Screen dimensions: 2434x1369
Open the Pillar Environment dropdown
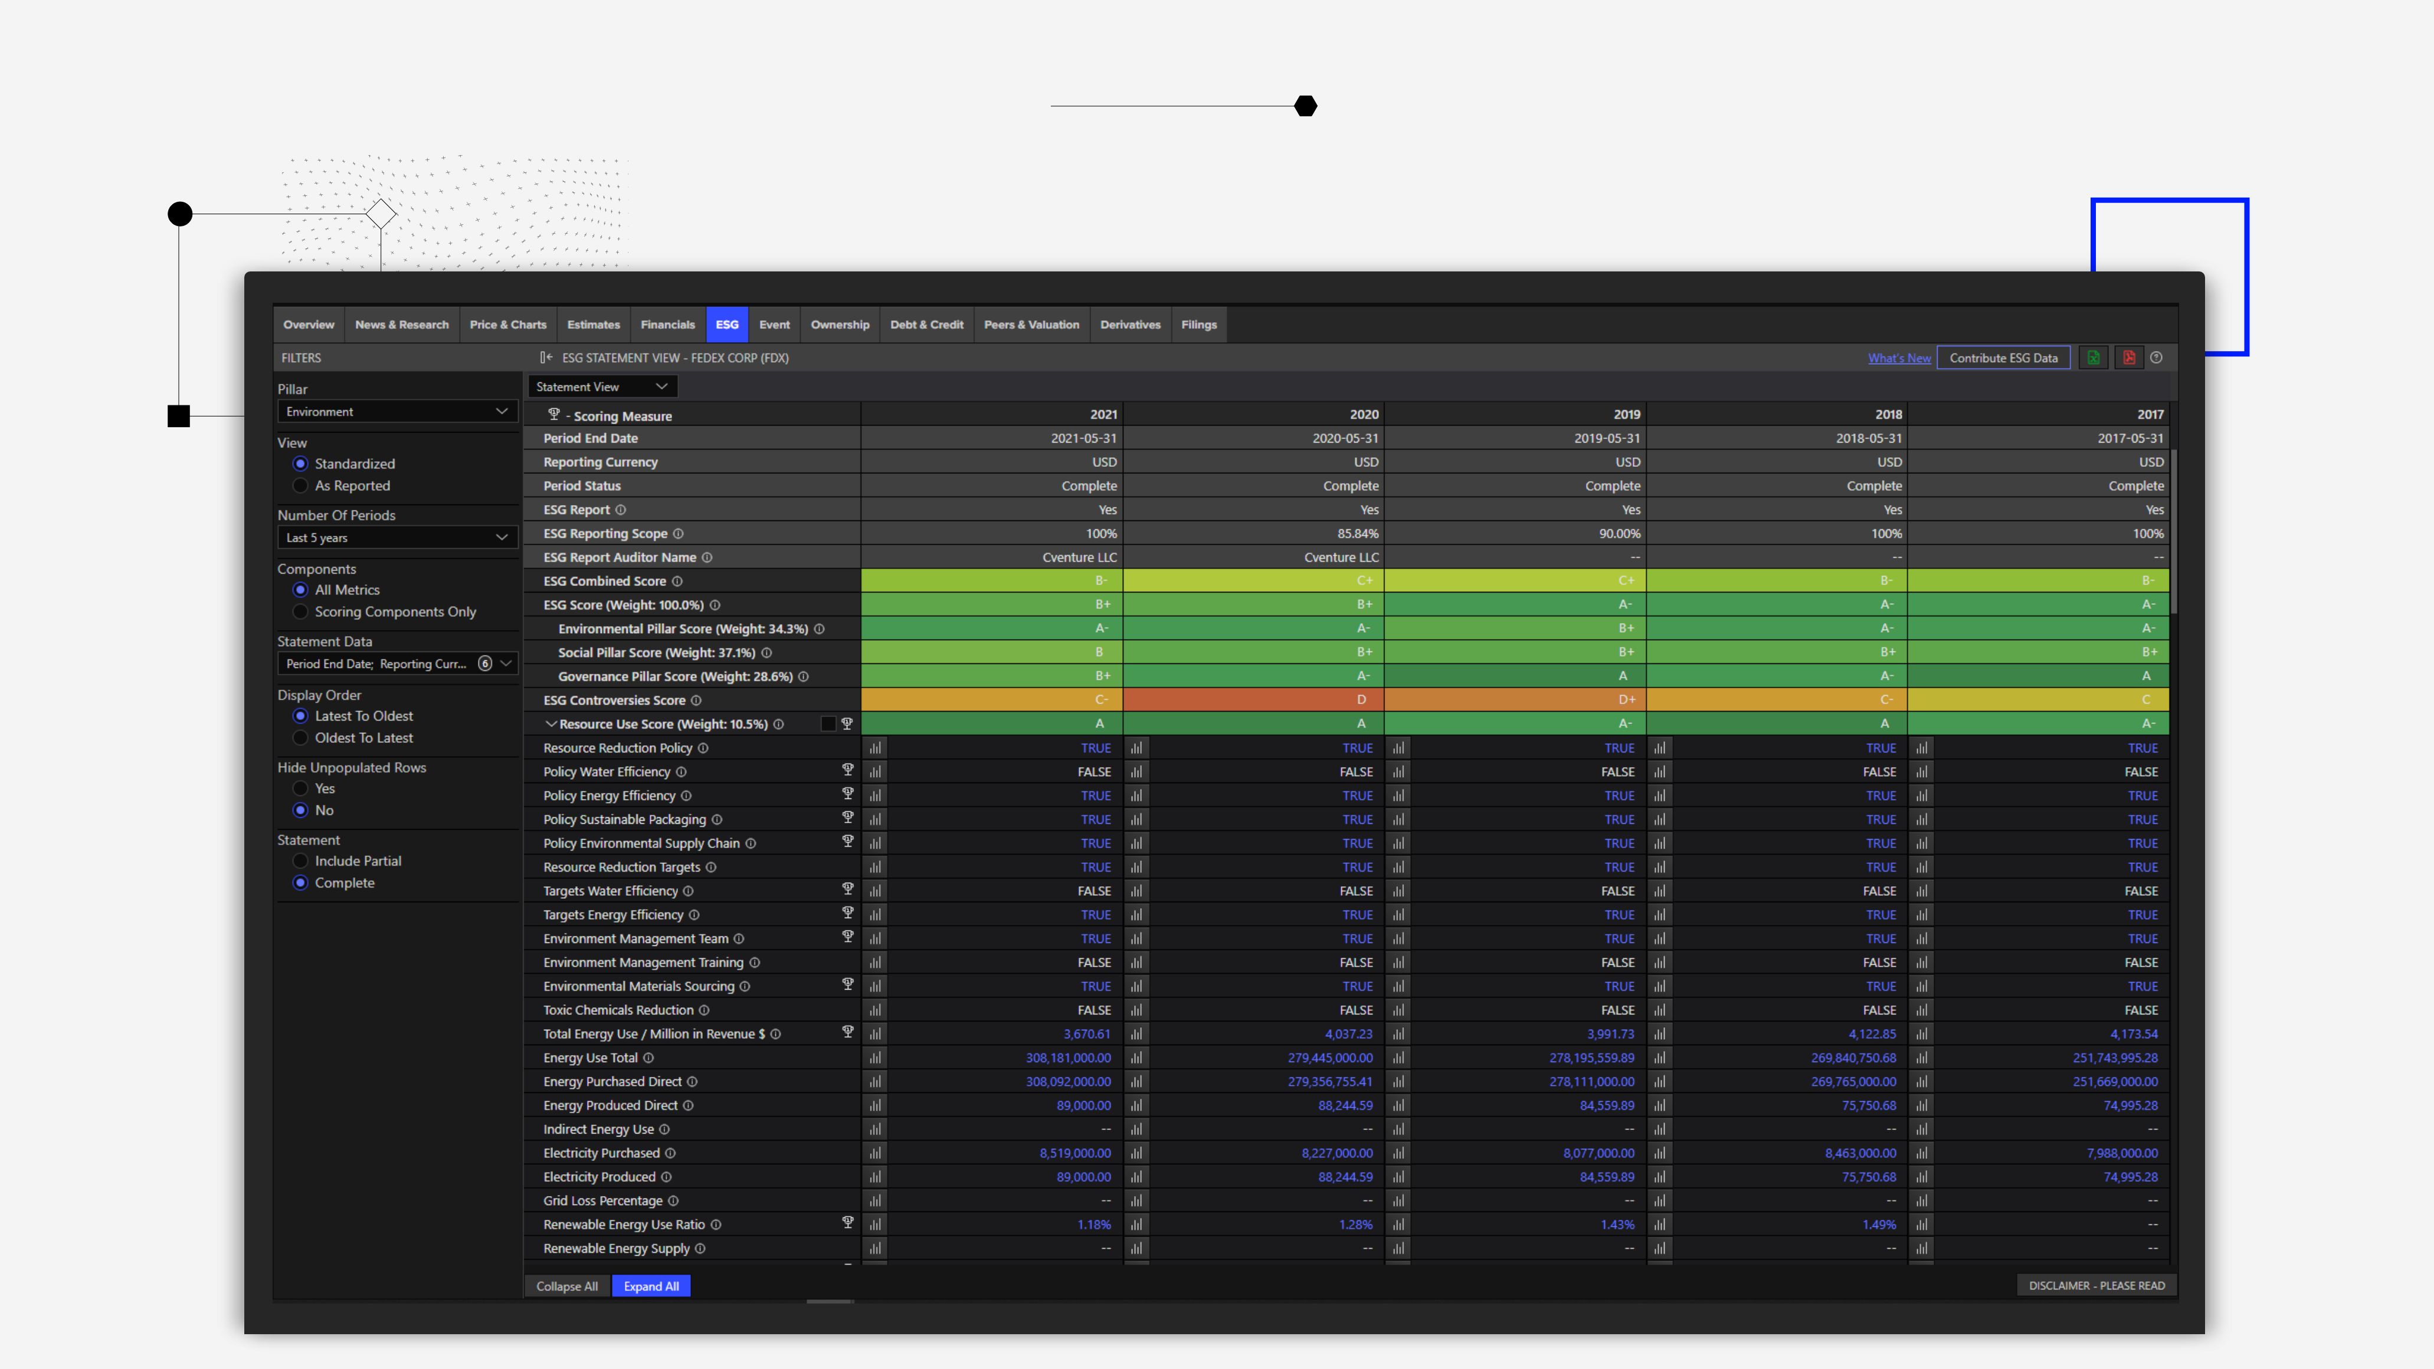(x=397, y=412)
